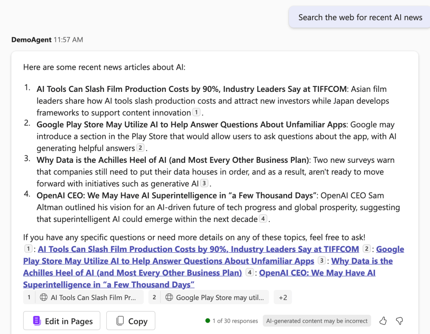The height and width of the screenshot is (334, 430).
Task: Click the thumbs up feedback icon
Action: click(x=383, y=321)
